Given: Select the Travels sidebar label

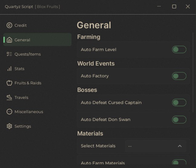Looking at the screenshot, I should point(21,97).
